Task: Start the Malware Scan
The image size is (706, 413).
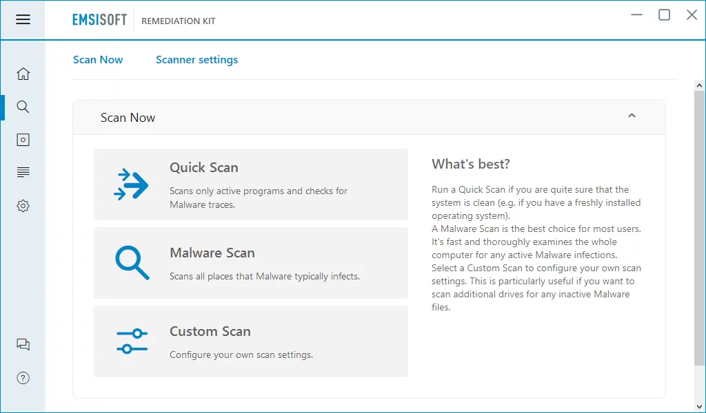Action: click(212, 253)
